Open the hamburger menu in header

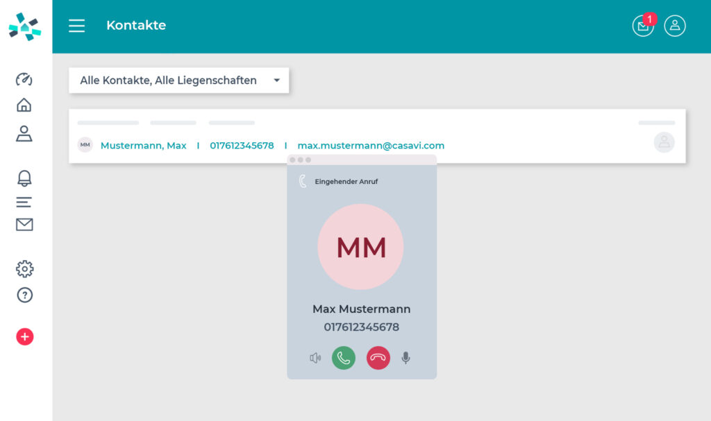[76, 26]
